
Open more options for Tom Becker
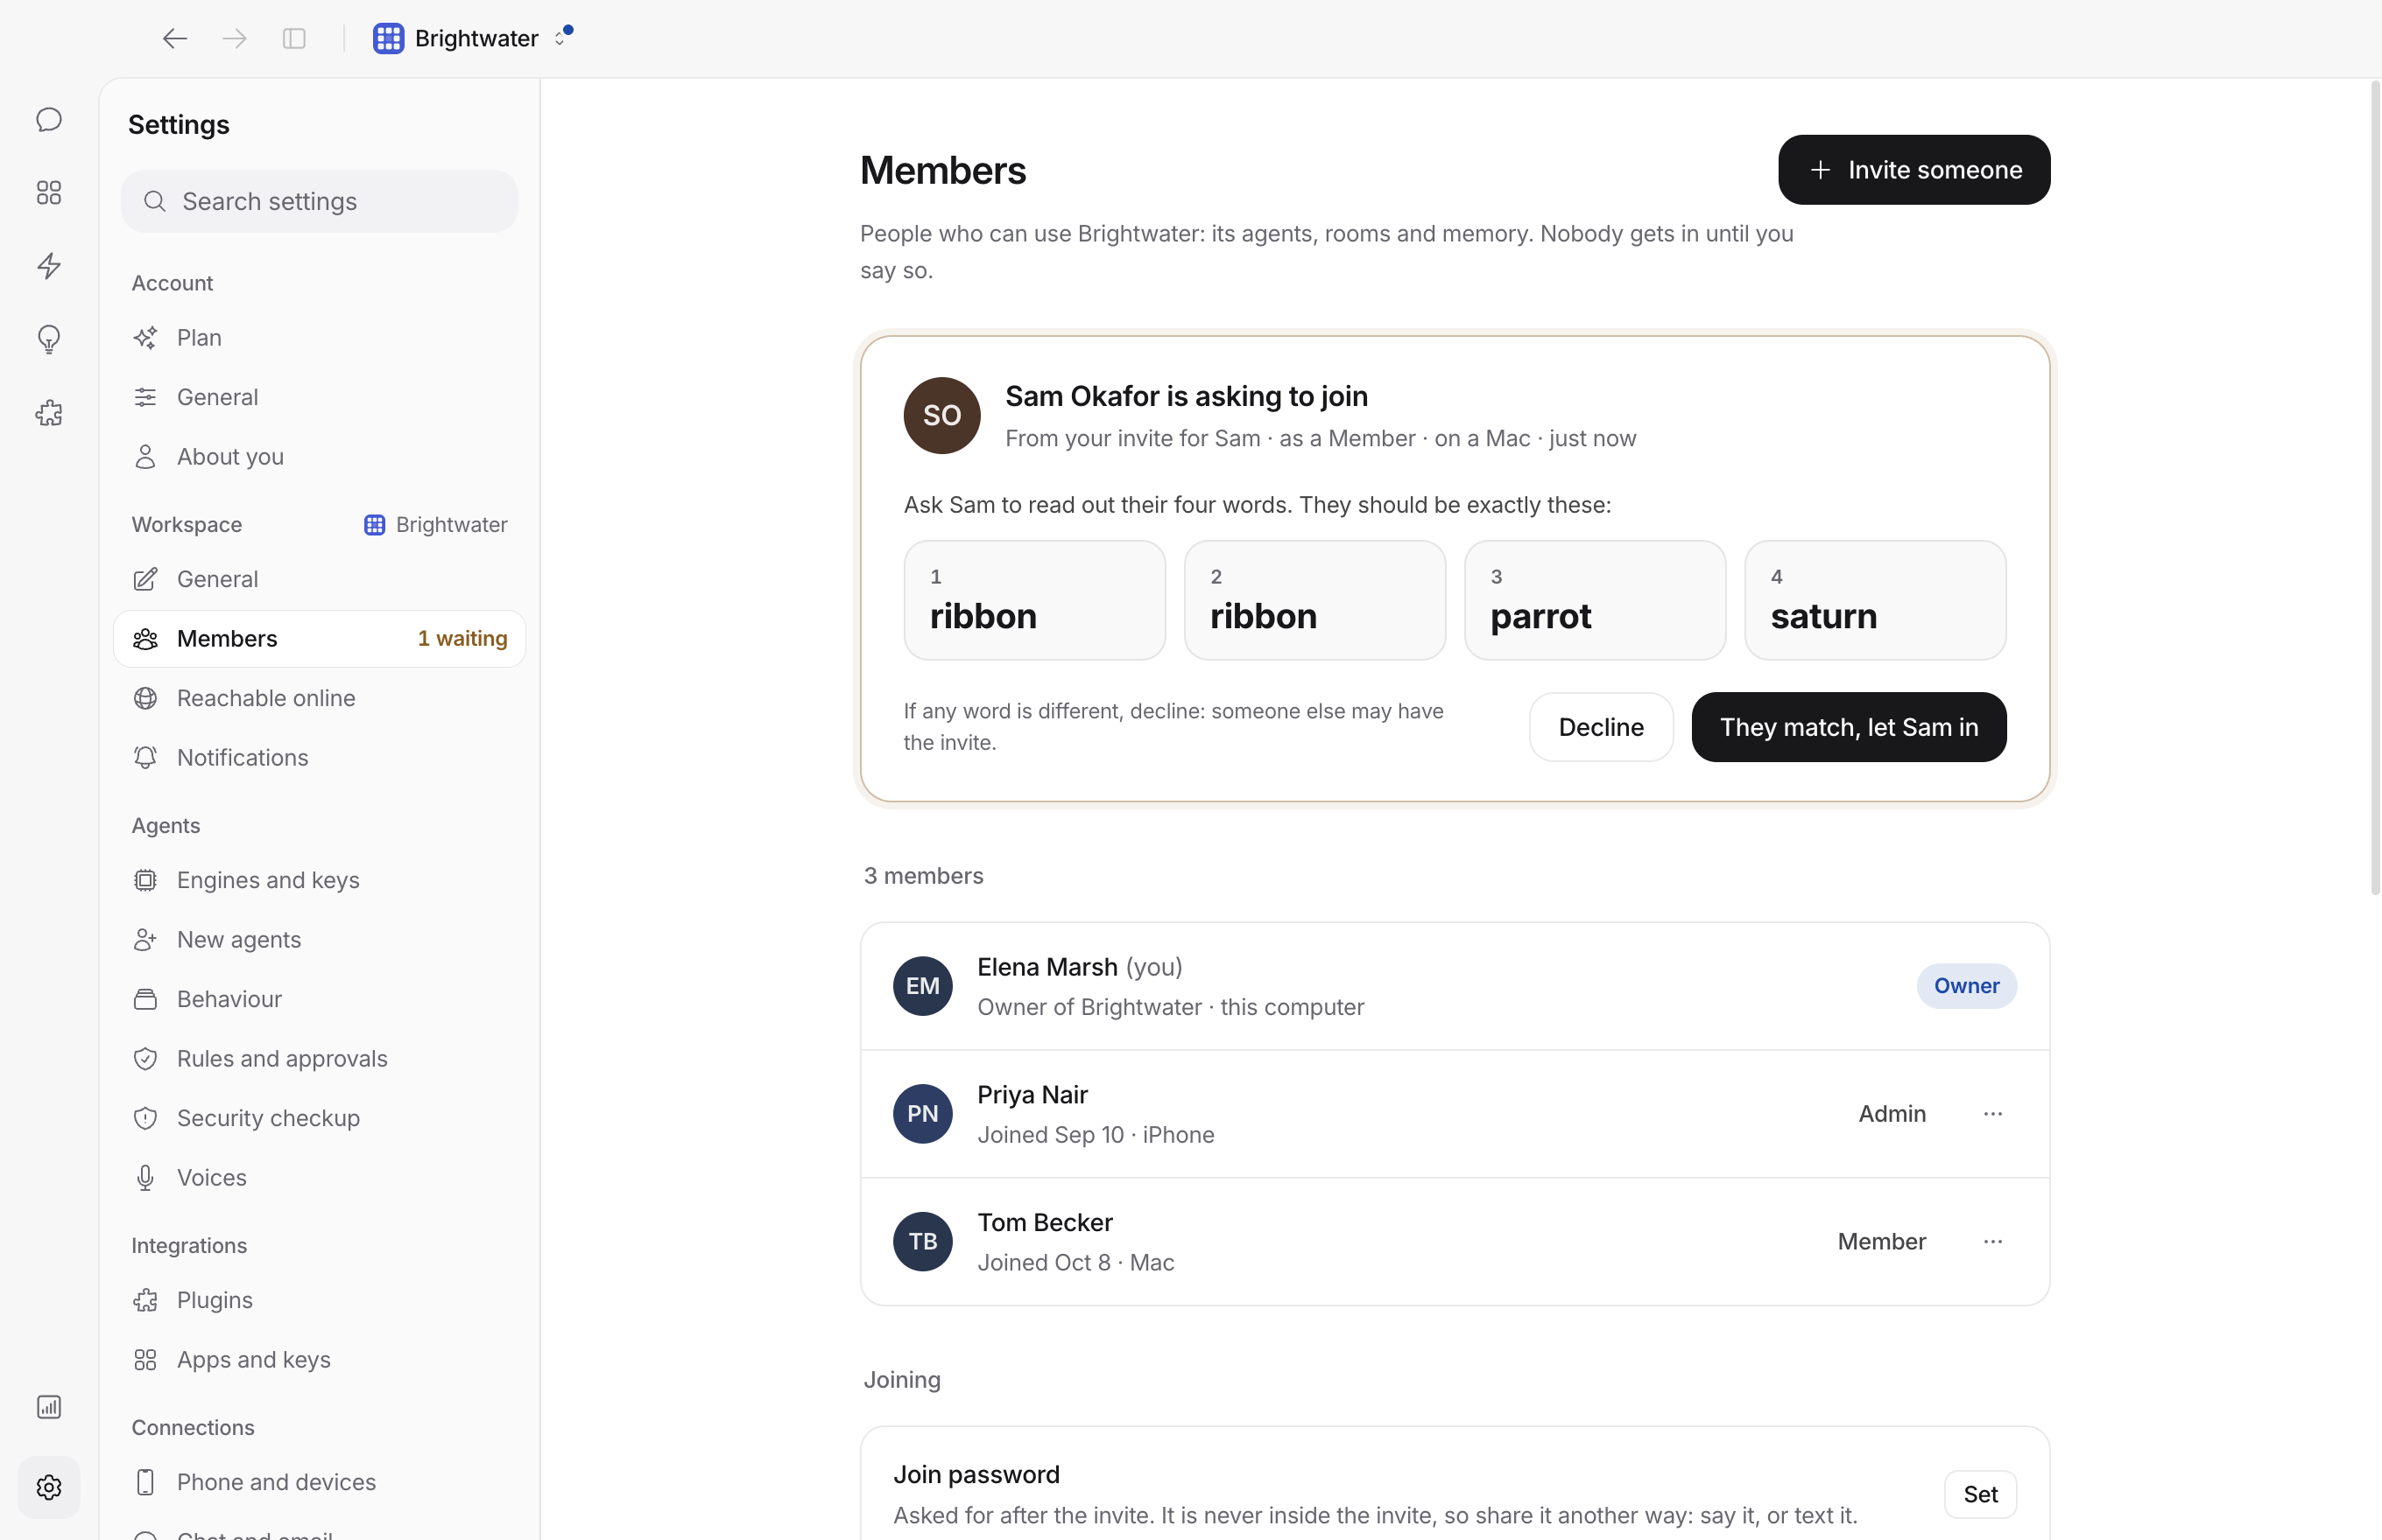coord(1992,1241)
